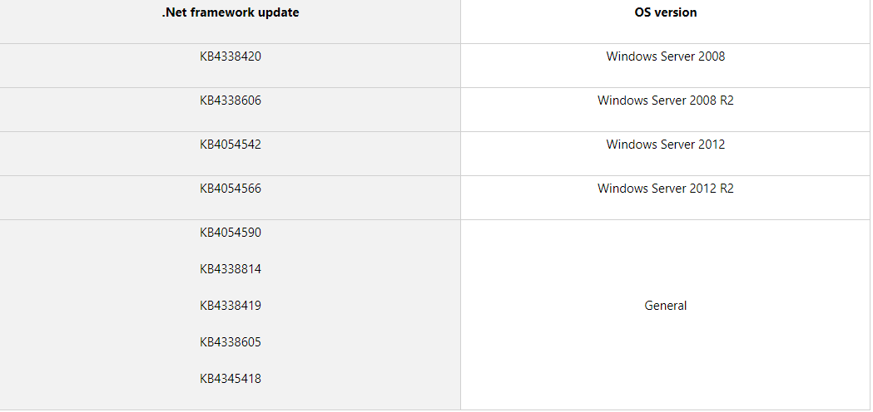
Task: Click the KB4338606 update entry
Action: click(x=231, y=101)
